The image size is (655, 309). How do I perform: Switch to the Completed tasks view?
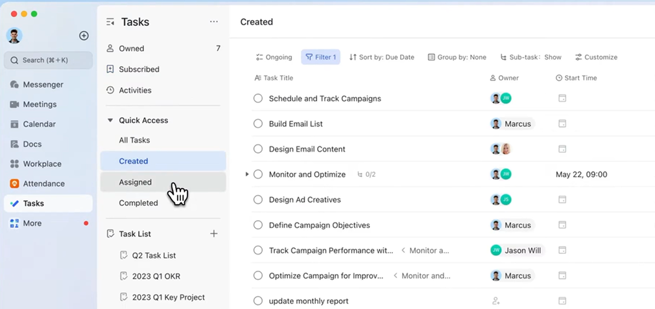click(x=138, y=203)
